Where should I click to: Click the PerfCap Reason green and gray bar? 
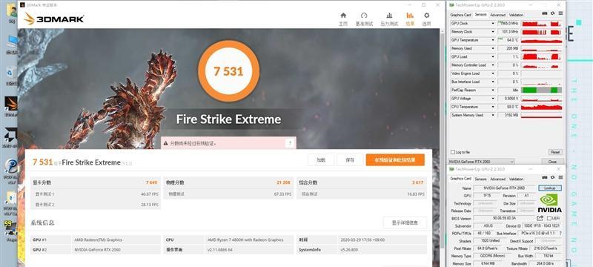coord(542,90)
